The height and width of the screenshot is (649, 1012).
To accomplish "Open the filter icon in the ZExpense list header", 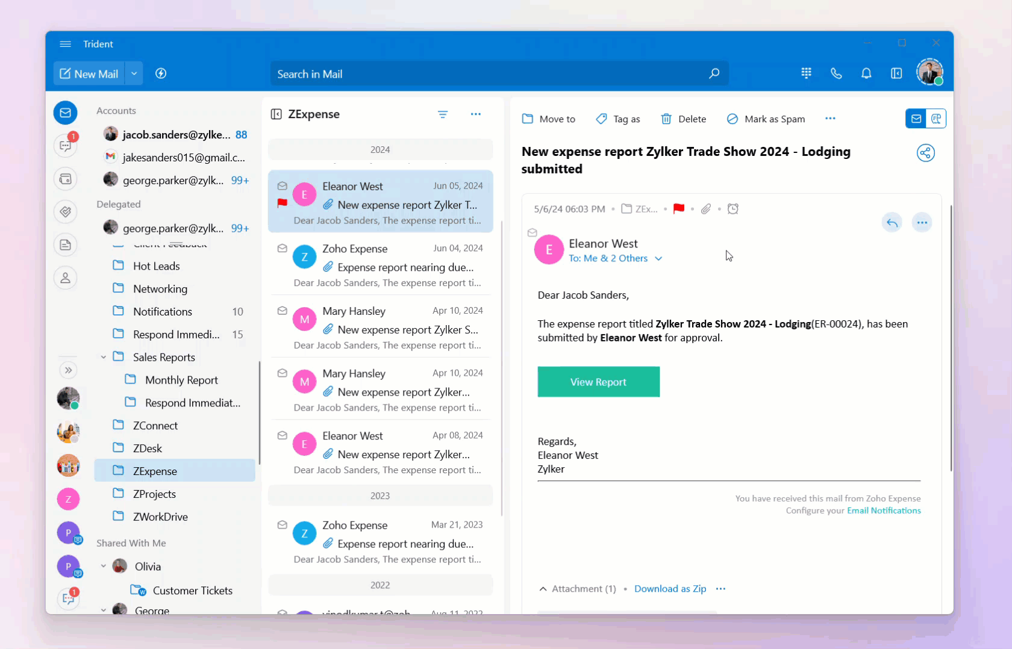I will click(443, 114).
